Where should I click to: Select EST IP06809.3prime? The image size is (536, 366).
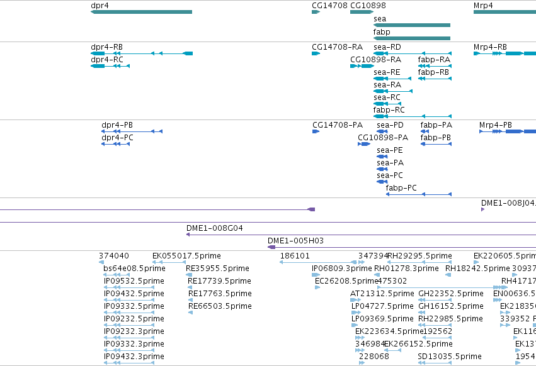[x=316, y=275]
